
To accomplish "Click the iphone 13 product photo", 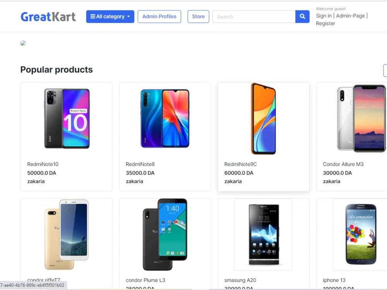I will click(x=360, y=234).
